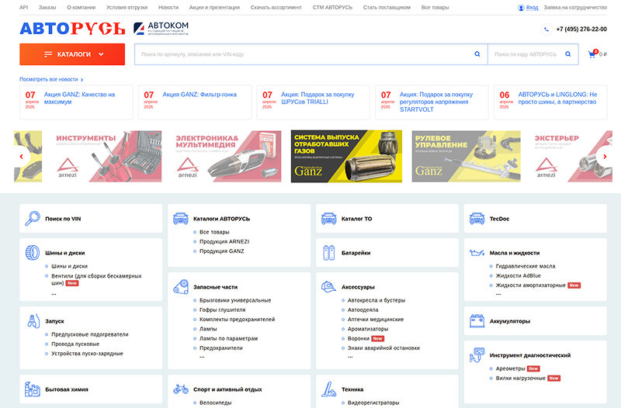The height and width of the screenshot is (408, 621).
Task: Open the Жидкости AdBlue subcategory
Action: [x=518, y=275]
